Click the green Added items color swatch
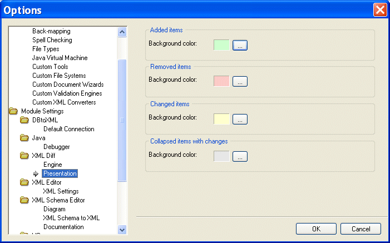Image resolution: width=390 pixels, height=243 pixels. [x=221, y=46]
